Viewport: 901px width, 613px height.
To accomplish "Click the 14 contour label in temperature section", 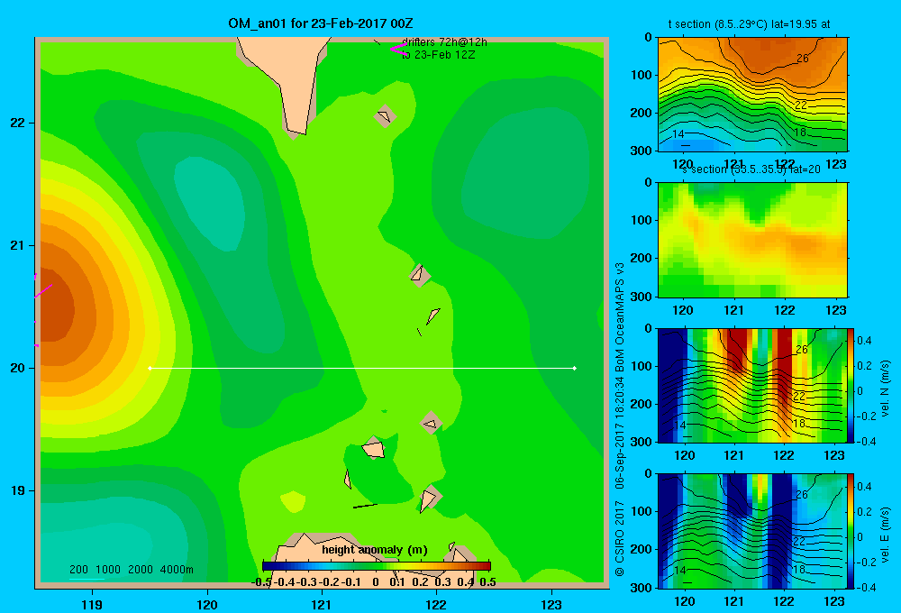I will click(x=678, y=134).
